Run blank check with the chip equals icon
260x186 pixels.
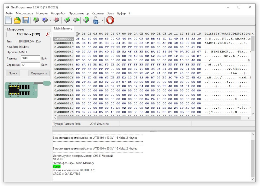click(76, 20)
